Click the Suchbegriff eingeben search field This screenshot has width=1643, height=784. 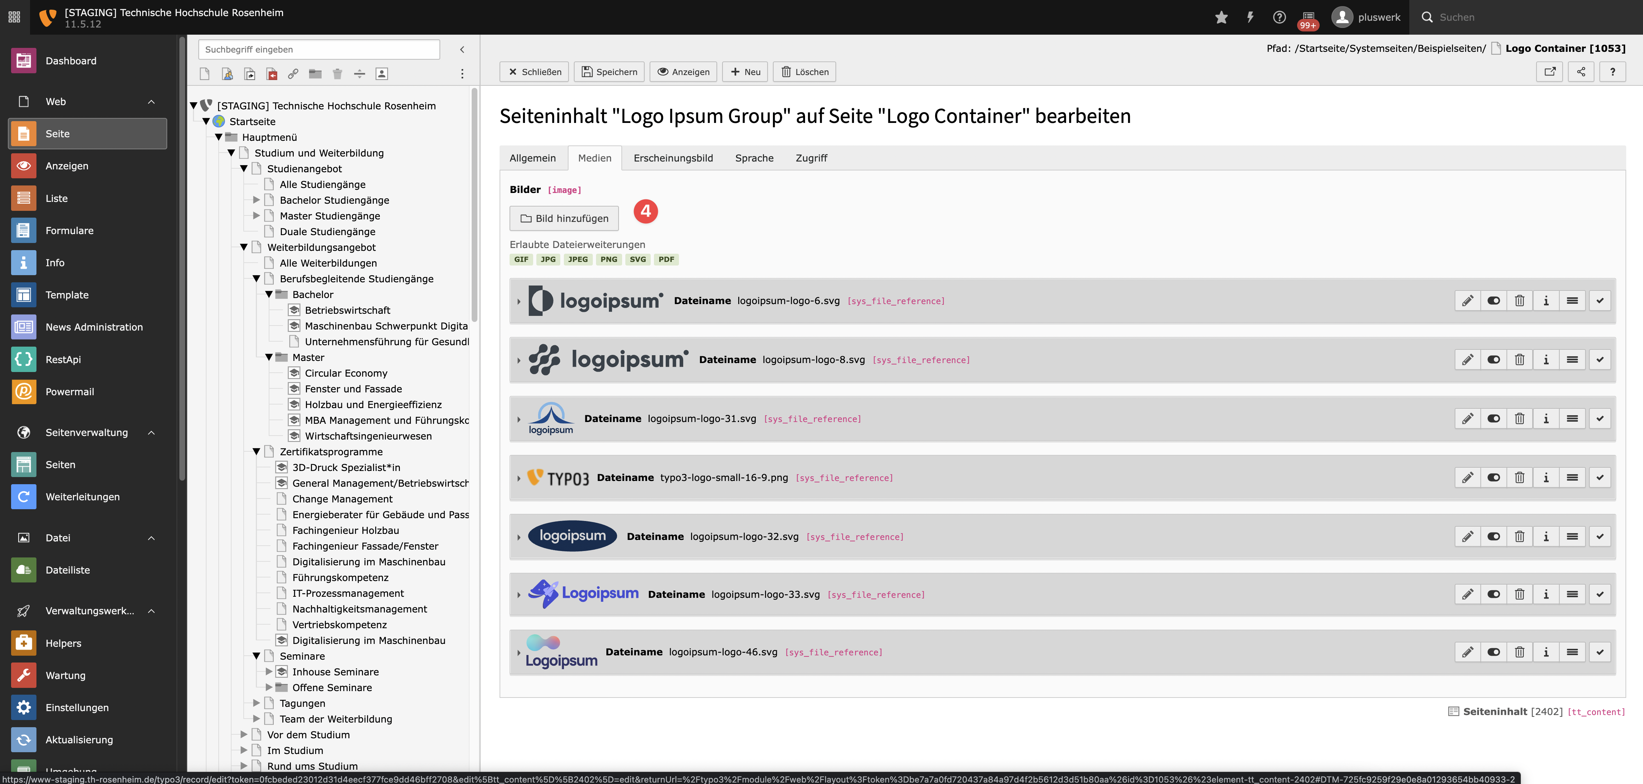[x=319, y=49]
